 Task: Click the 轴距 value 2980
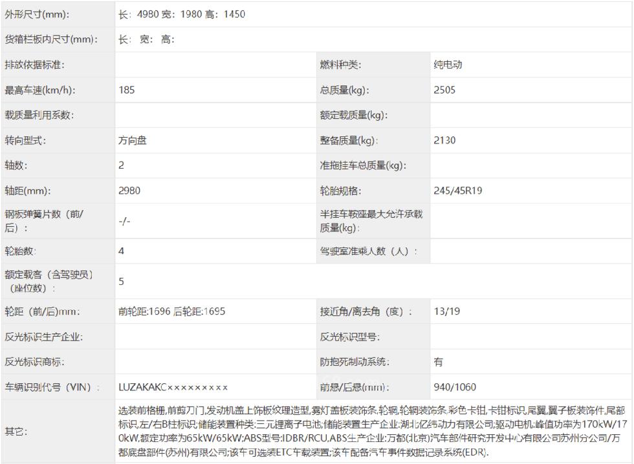[129, 191]
